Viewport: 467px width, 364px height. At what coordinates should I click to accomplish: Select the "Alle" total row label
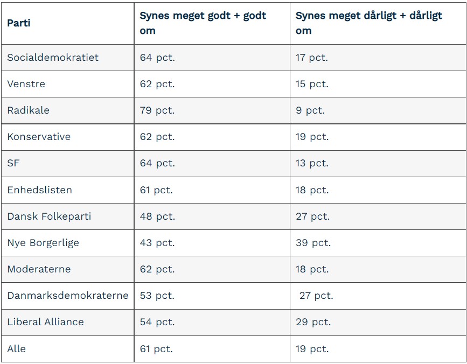17,349
